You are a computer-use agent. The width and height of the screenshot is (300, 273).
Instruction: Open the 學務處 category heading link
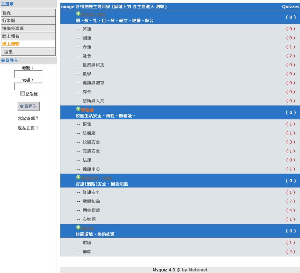(87, 110)
